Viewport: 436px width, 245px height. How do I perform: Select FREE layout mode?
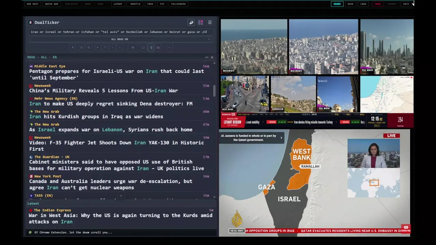point(150,4)
